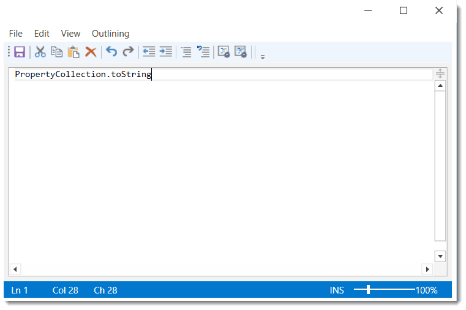The image size is (466, 310).
Task: Open the Outlining menu
Action: tap(110, 34)
